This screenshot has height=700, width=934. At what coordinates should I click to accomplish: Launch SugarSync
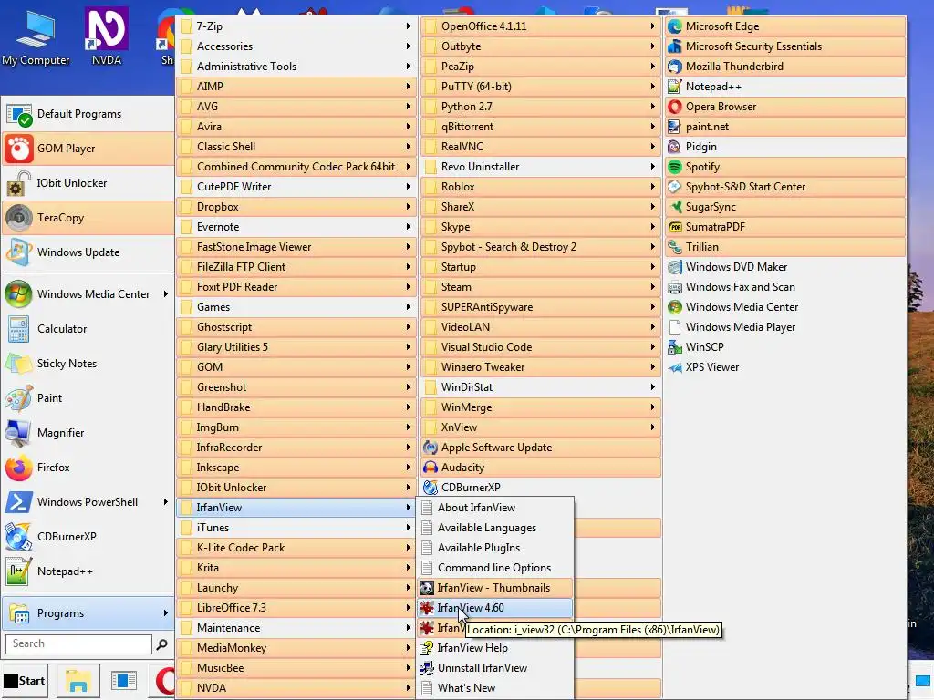click(x=785, y=207)
